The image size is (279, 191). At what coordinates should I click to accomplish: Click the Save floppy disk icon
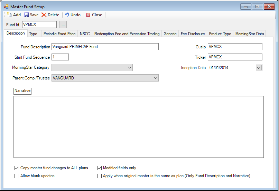click(26, 15)
